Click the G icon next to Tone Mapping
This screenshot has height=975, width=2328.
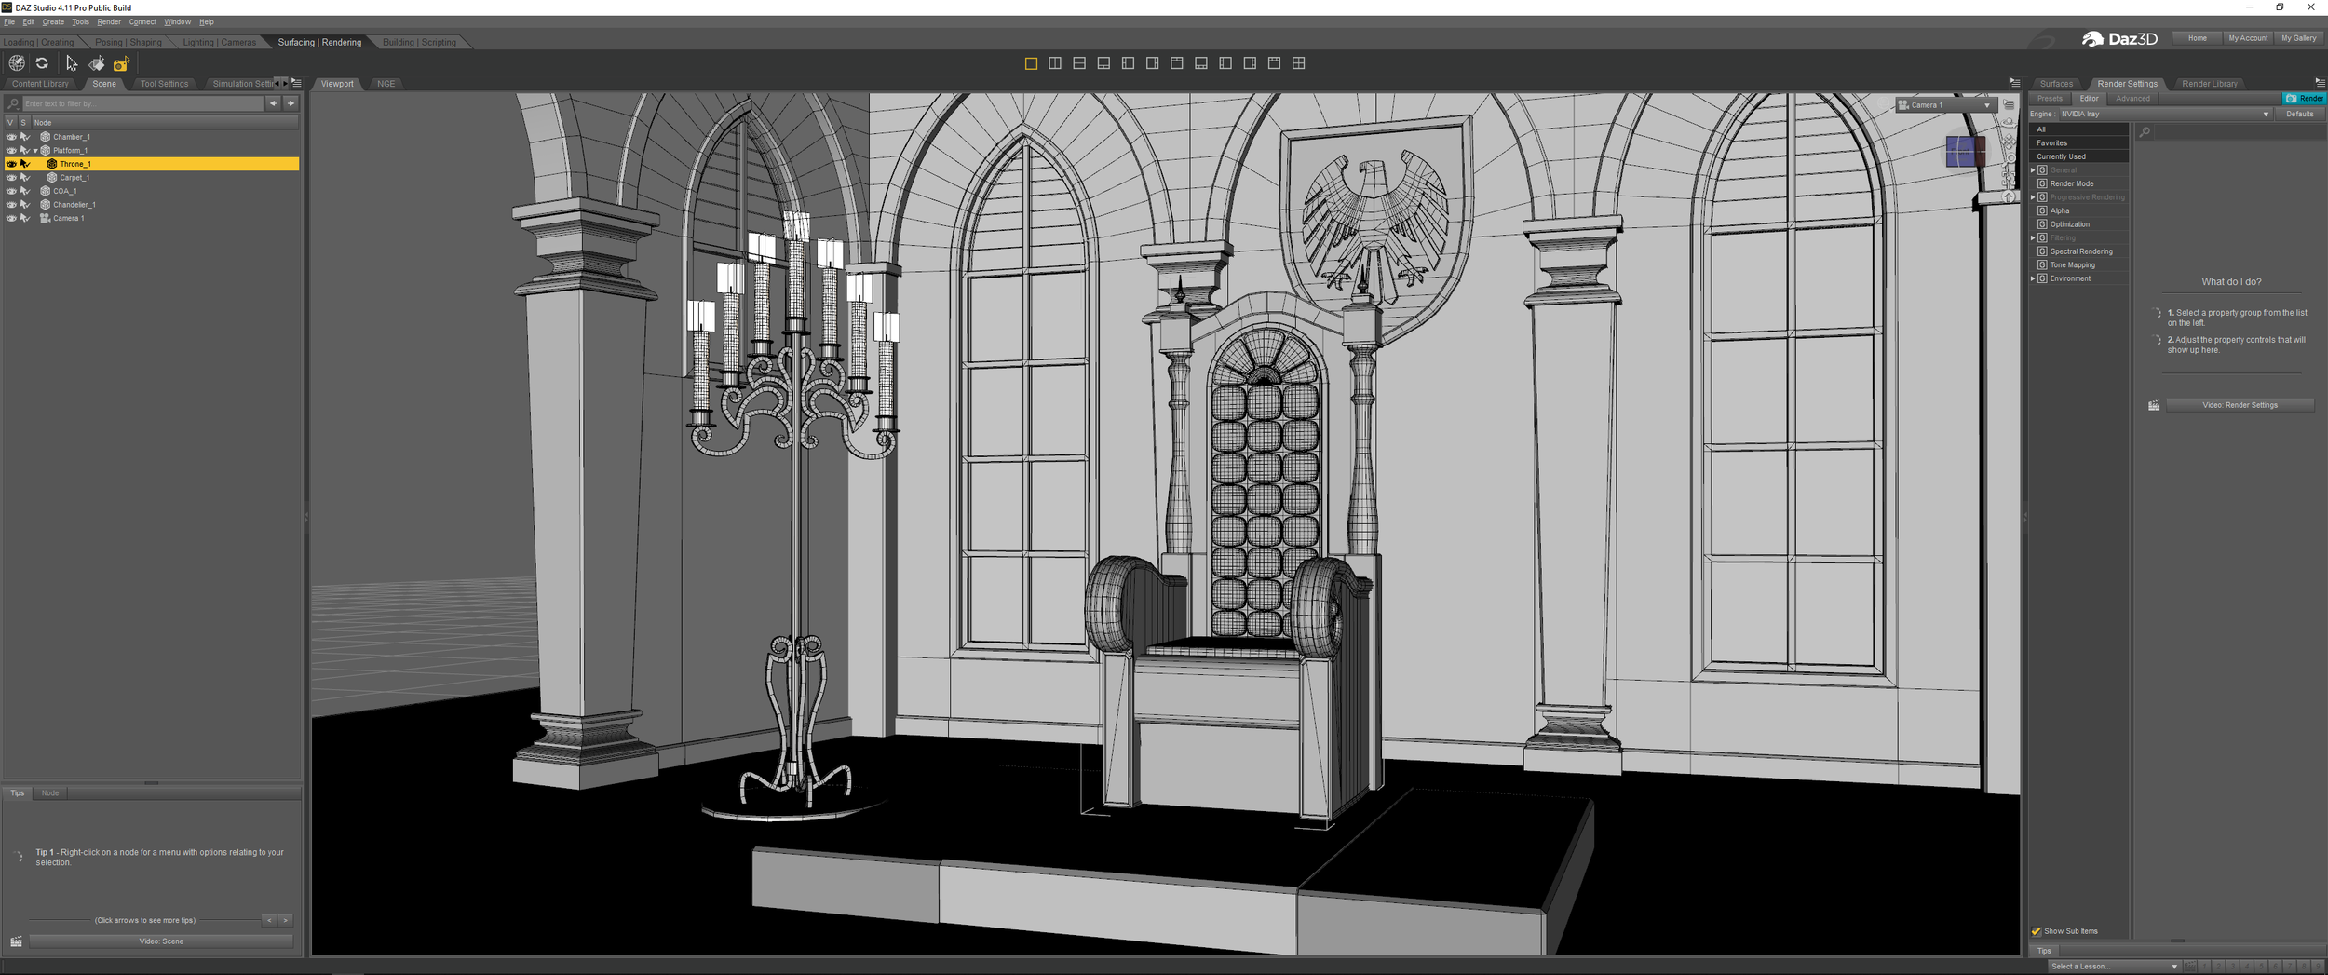[x=2042, y=264]
